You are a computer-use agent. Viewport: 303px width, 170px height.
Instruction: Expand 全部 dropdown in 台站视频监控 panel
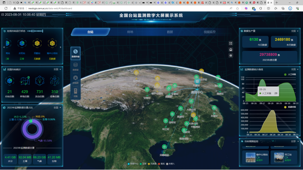click(295, 141)
